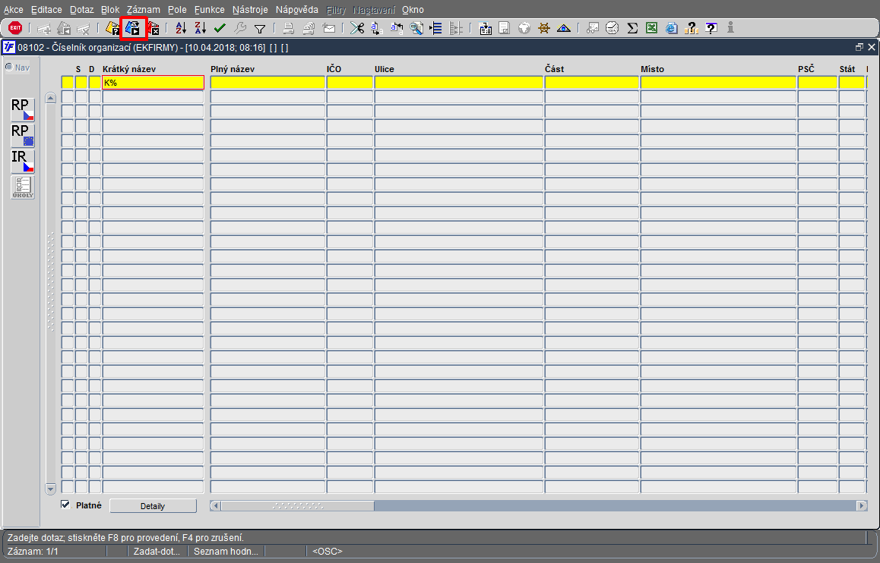Click the red EXIT toolbar icon
Image resolution: width=880 pixels, height=563 pixels.
click(15, 27)
